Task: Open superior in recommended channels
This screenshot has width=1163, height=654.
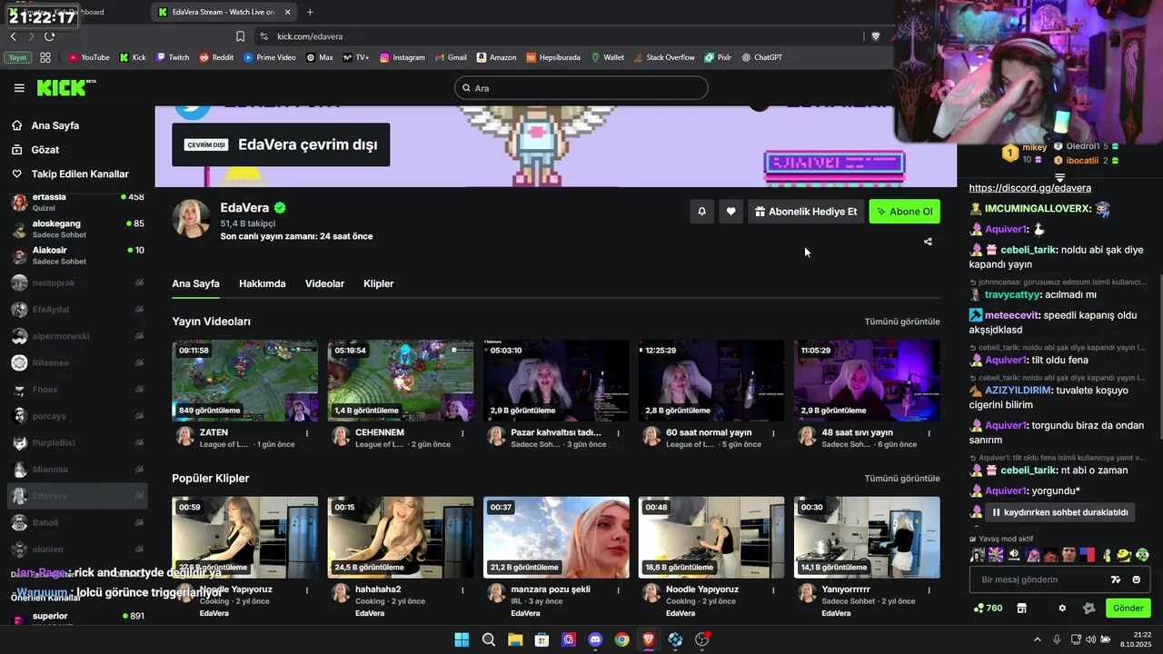Action: coord(77,618)
